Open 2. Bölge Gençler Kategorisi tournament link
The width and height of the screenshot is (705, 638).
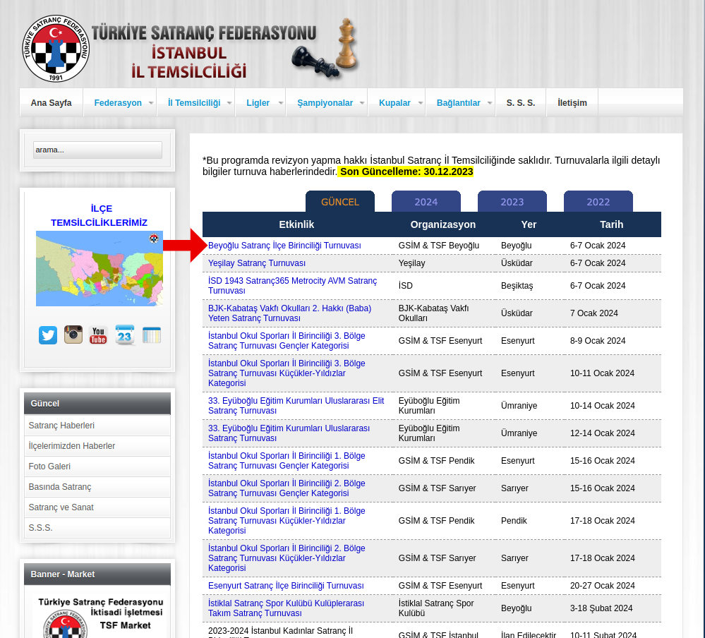coord(287,488)
